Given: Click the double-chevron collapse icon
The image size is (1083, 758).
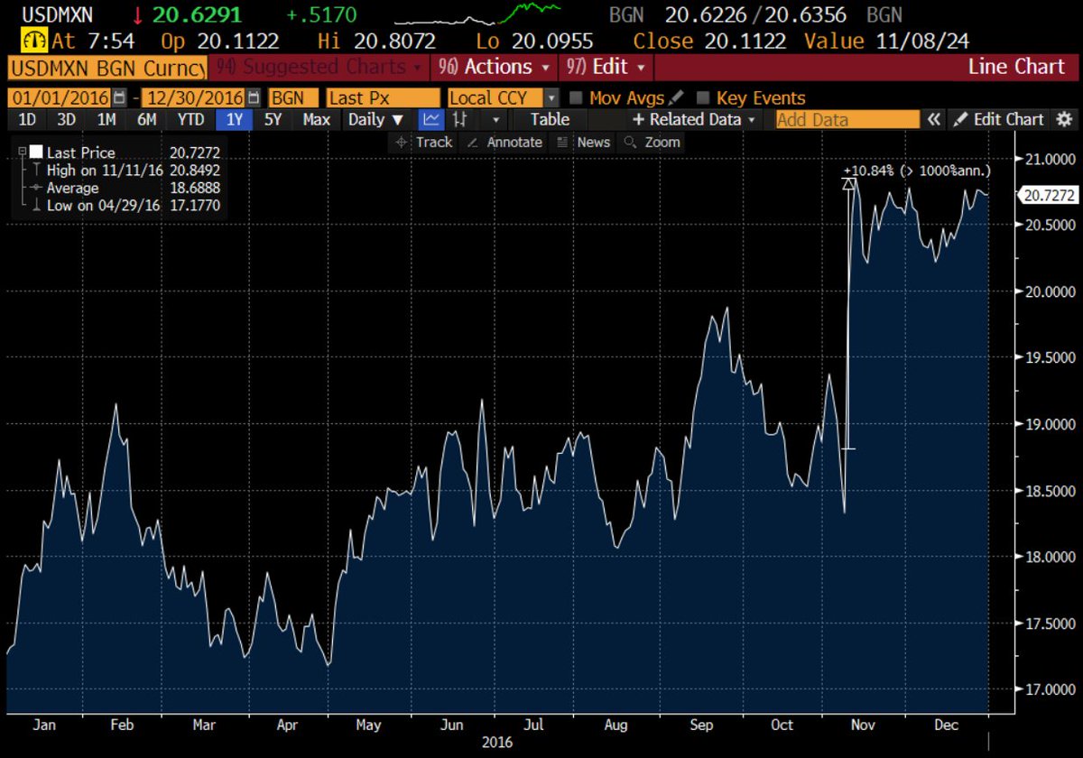Looking at the screenshot, I should 934,119.
